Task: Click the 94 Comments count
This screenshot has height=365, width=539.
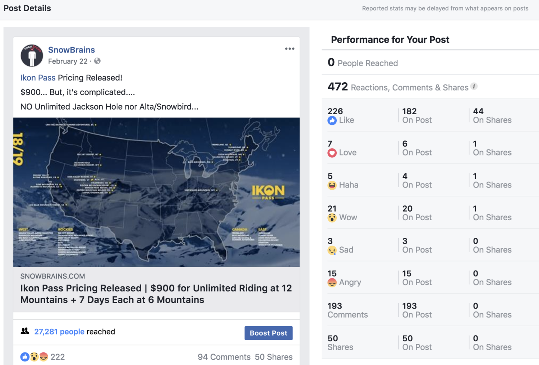Action: (224, 357)
